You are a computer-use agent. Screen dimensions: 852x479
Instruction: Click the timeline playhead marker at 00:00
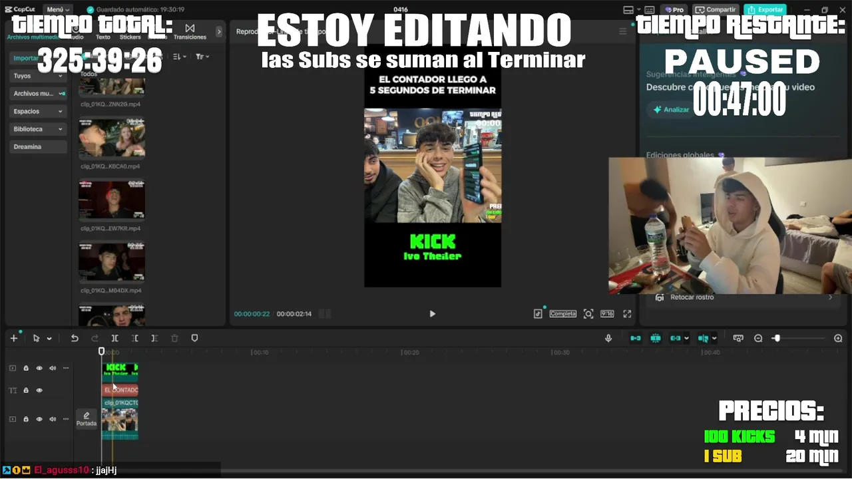(x=101, y=351)
